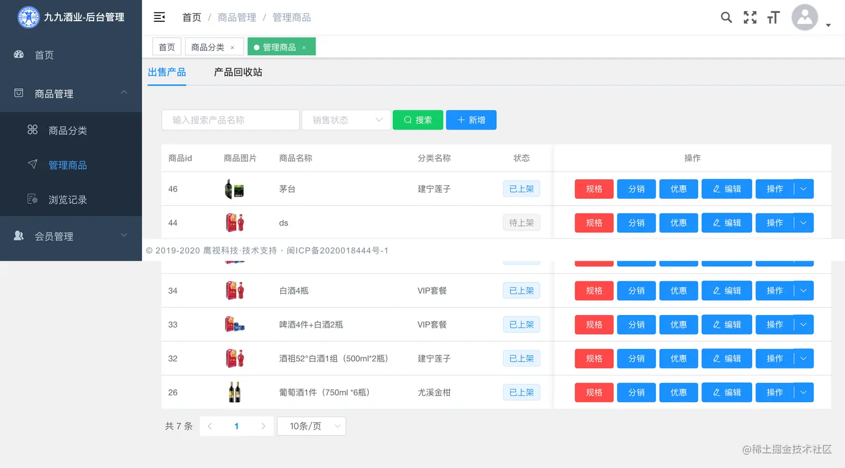This screenshot has width=845, height=468.
Task: Toggle fullscreen with the expand arrows icon
Action: (x=749, y=17)
